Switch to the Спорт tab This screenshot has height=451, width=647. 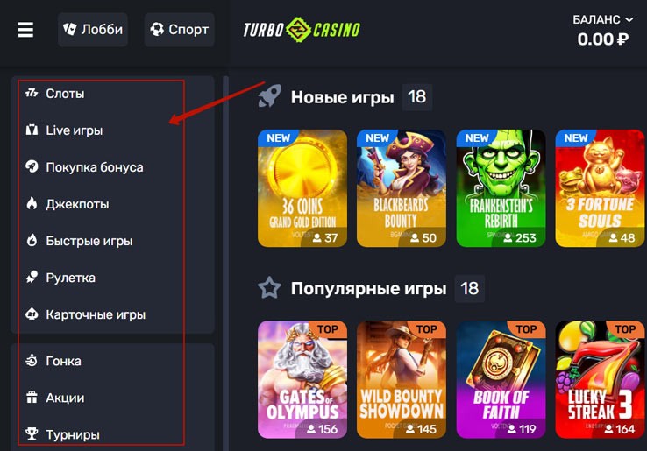pyautogui.click(x=180, y=30)
